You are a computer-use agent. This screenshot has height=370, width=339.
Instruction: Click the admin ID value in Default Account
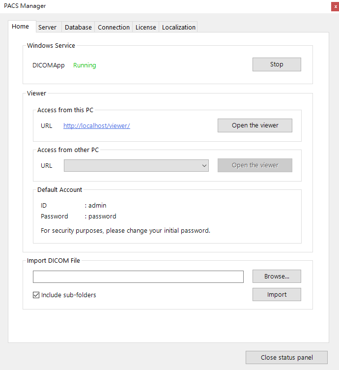coord(97,206)
